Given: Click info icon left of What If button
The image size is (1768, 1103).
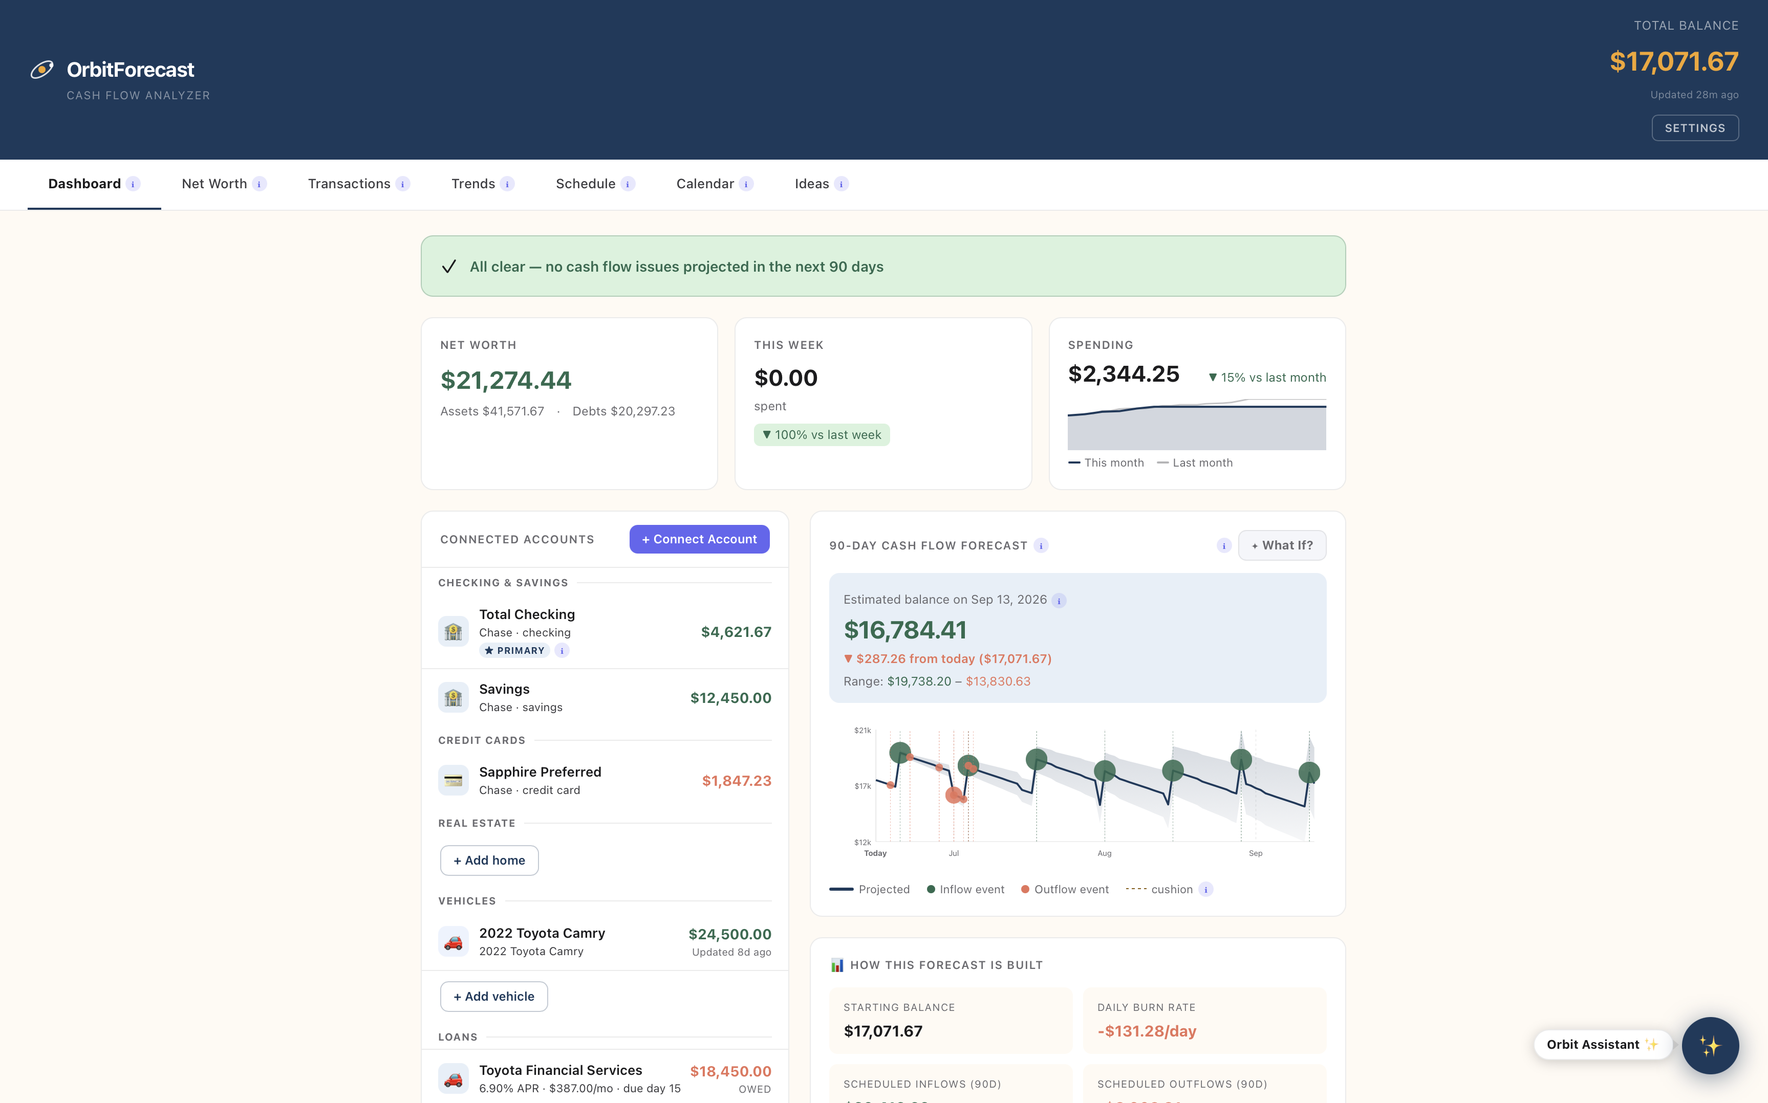Looking at the screenshot, I should [x=1224, y=546].
